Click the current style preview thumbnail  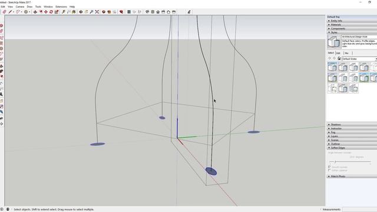point(334,42)
